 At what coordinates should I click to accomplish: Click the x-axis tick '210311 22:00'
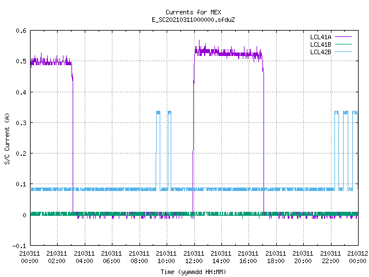tap(330, 257)
